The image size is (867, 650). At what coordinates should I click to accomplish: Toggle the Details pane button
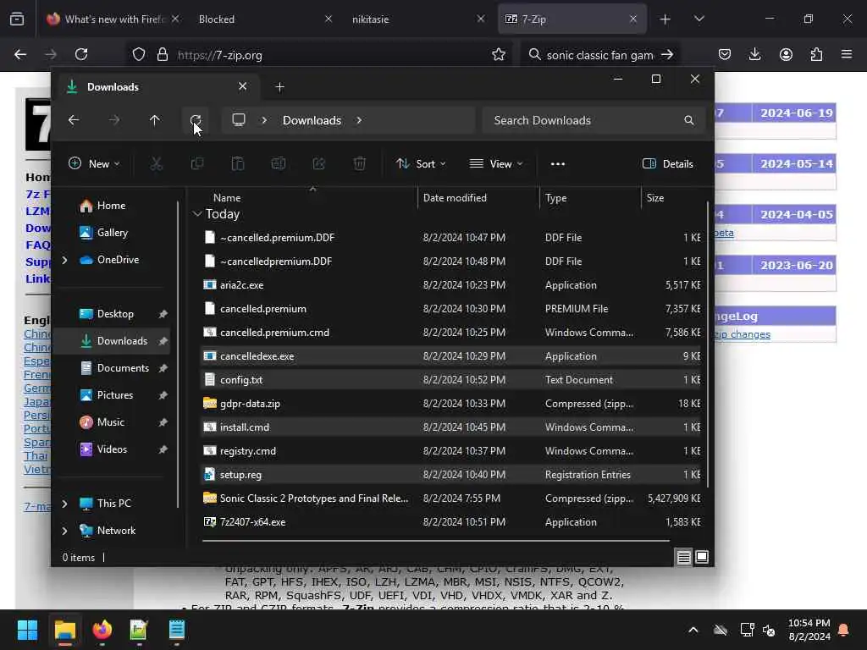pyautogui.click(x=668, y=163)
